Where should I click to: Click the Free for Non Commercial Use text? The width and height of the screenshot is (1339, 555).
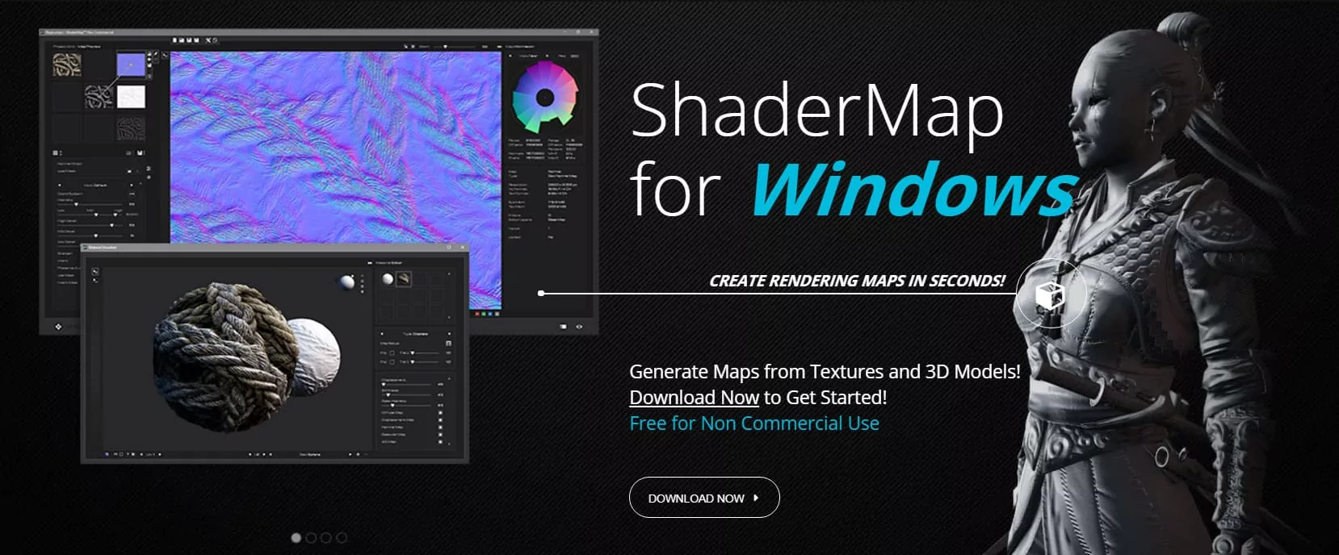click(753, 424)
